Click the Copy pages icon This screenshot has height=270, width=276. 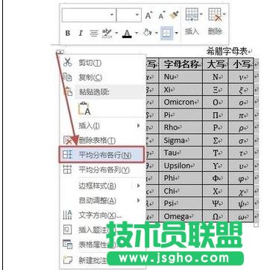[x=68, y=77]
